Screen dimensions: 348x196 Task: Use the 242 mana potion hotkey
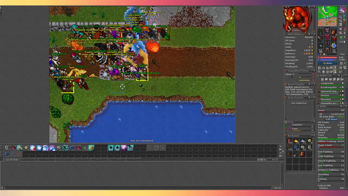(7, 154)
